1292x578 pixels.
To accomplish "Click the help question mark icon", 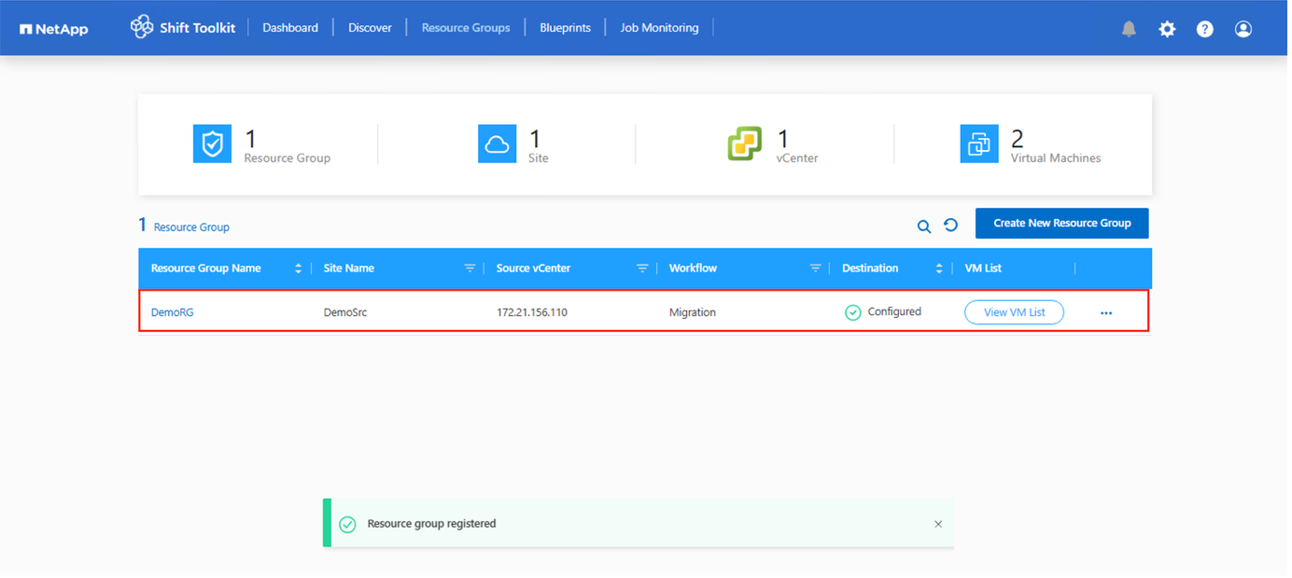I will [x=1205, y=29].
